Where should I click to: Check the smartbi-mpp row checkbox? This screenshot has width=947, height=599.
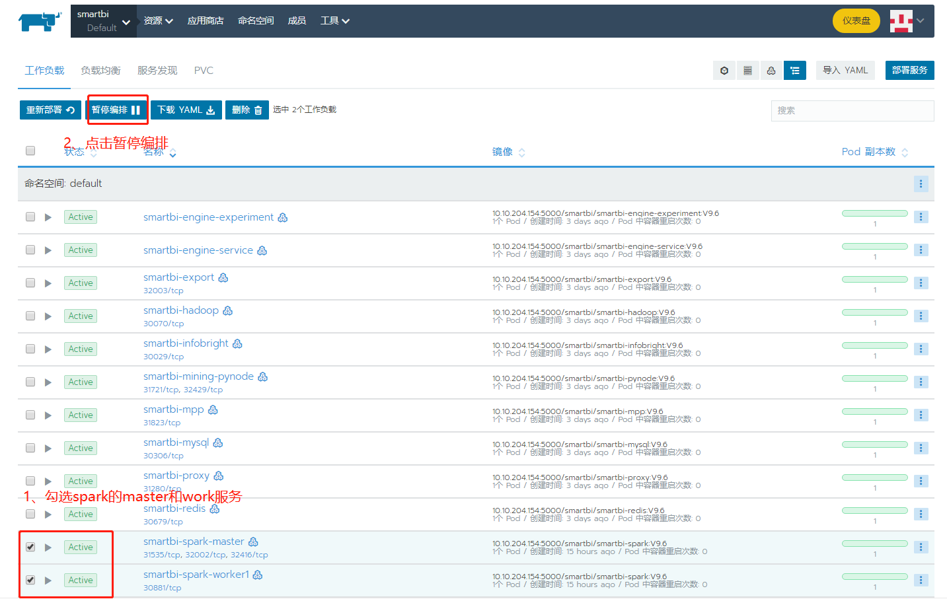[x=30, y=415]
